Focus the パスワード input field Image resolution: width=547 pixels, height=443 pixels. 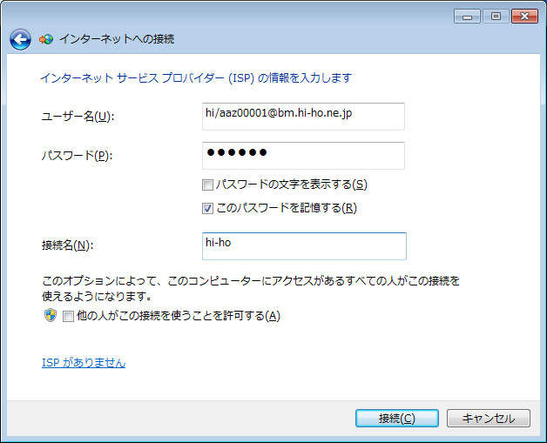click(x=303, y=156)
